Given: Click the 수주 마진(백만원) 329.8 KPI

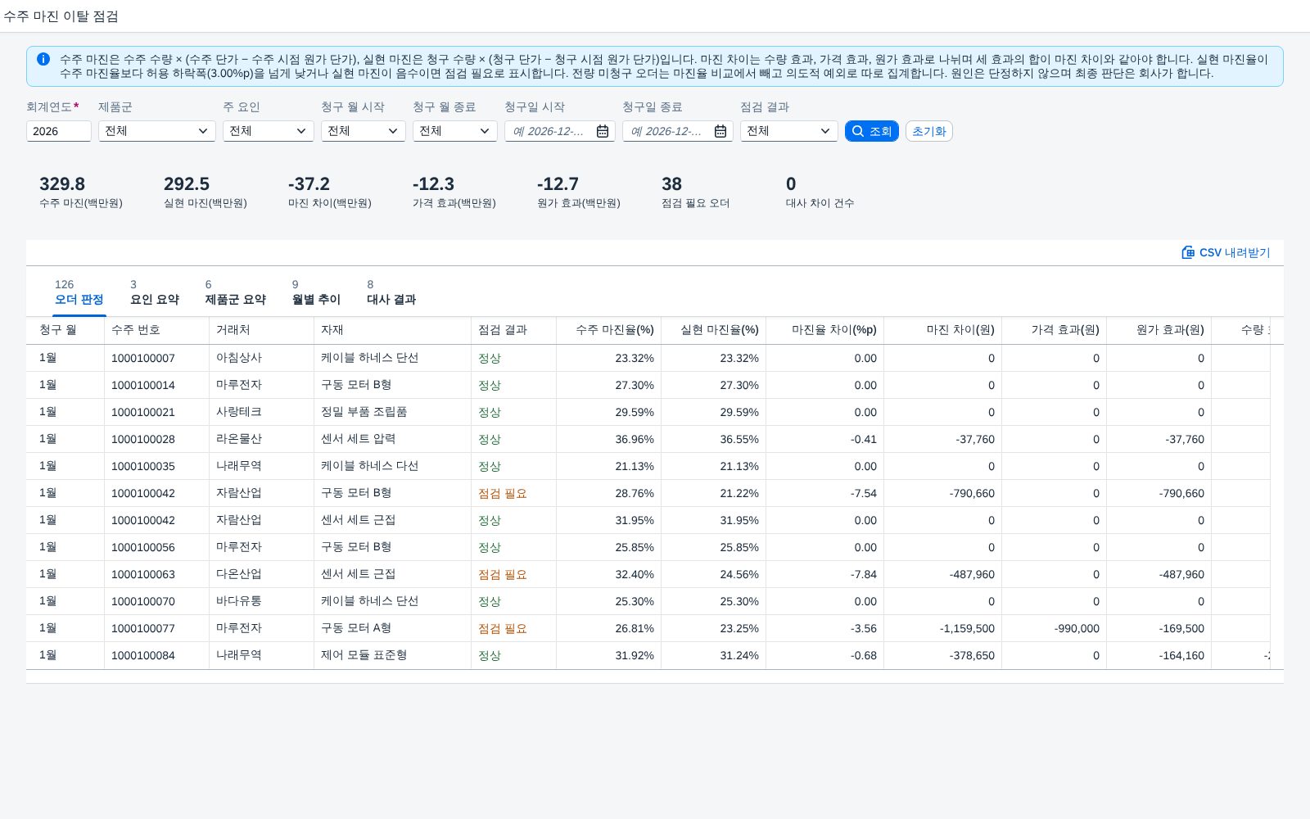Looking at the screenshot, I should (81, 192).
